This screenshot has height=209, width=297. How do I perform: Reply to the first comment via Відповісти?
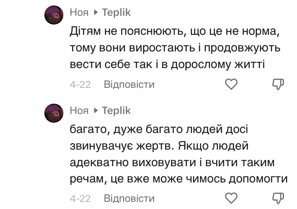pos(129,84)
